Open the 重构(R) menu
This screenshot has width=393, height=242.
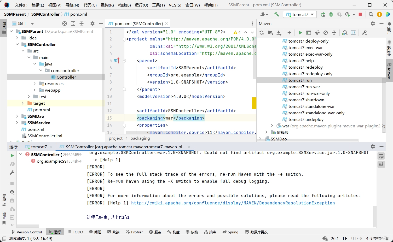(107, 5)
